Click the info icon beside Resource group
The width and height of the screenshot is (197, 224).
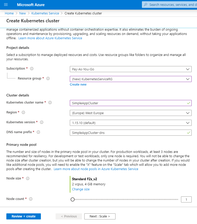(48, 78)
